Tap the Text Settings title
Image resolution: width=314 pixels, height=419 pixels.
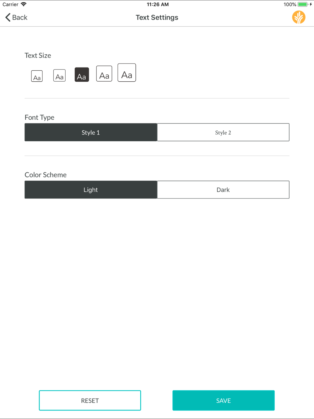click(157, 18)
